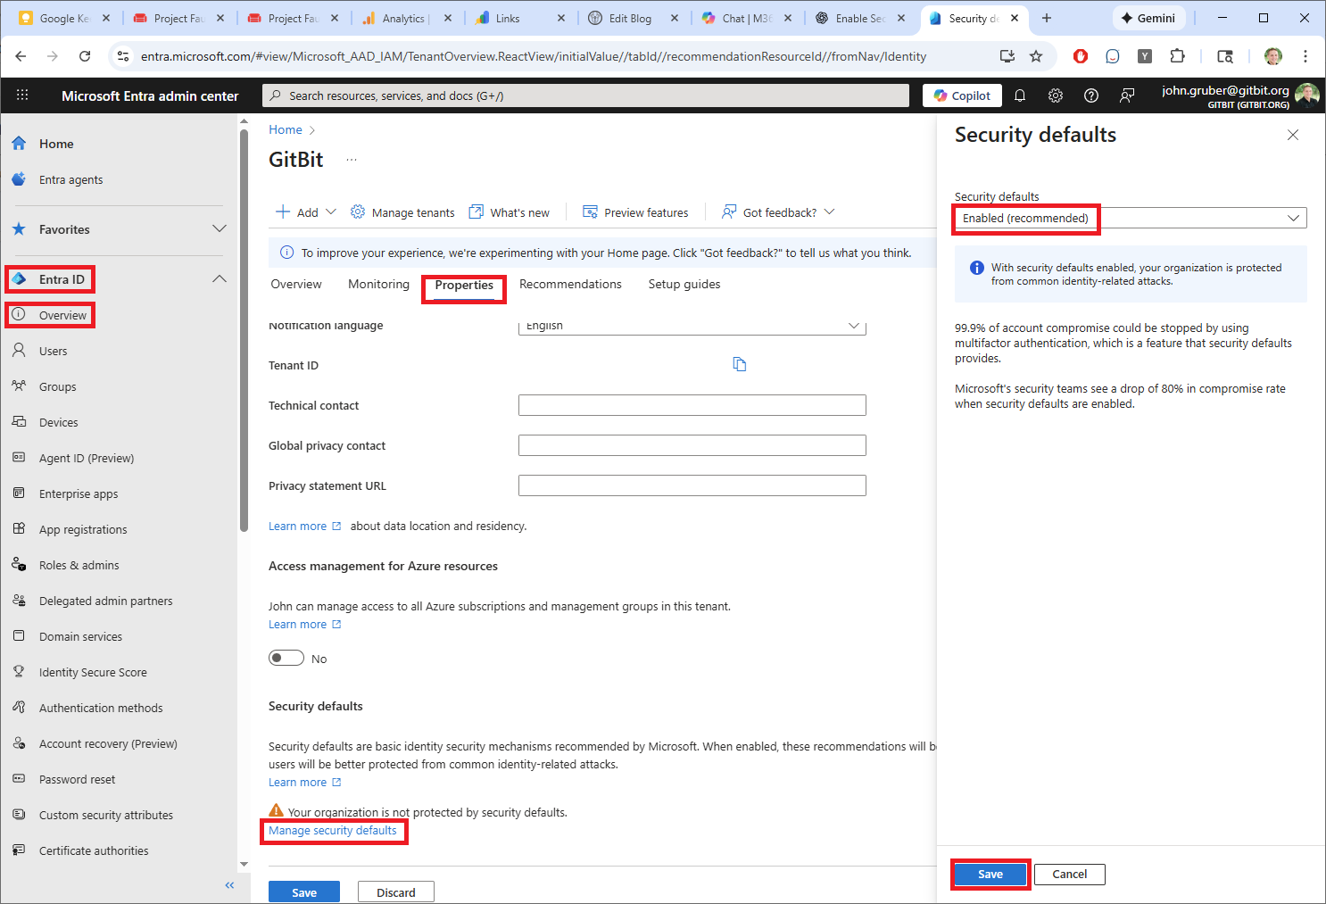Open Password reset settings
Screen dimensions: 1326x904
click(77, 778)
